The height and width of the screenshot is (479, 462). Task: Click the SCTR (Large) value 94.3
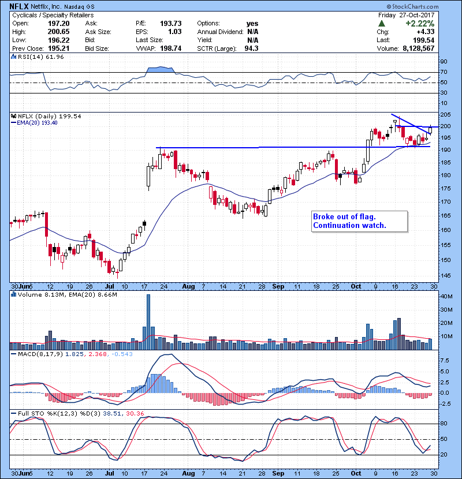[251, 48]
